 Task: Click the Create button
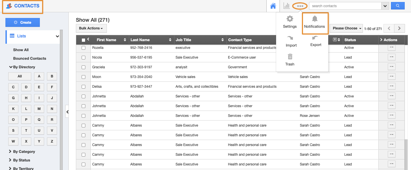pyautogui.click(x=23, y=23)
